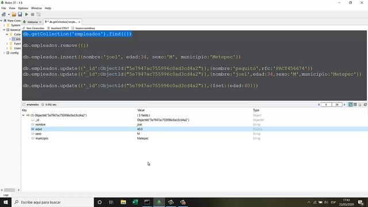The width and height of the screenshot is (368, 207).
Task: Click the Type column header
Action: pyautogui.click(x=256, y=110)
